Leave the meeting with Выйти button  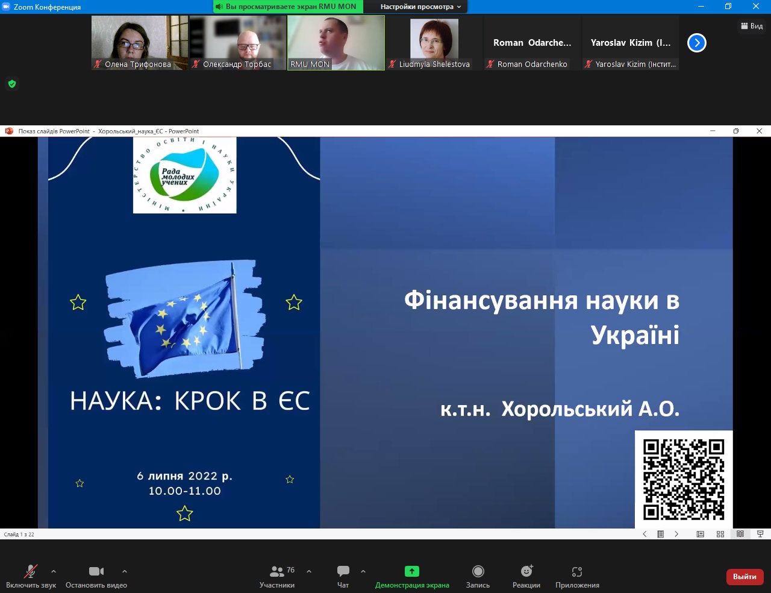coord(744,577)
